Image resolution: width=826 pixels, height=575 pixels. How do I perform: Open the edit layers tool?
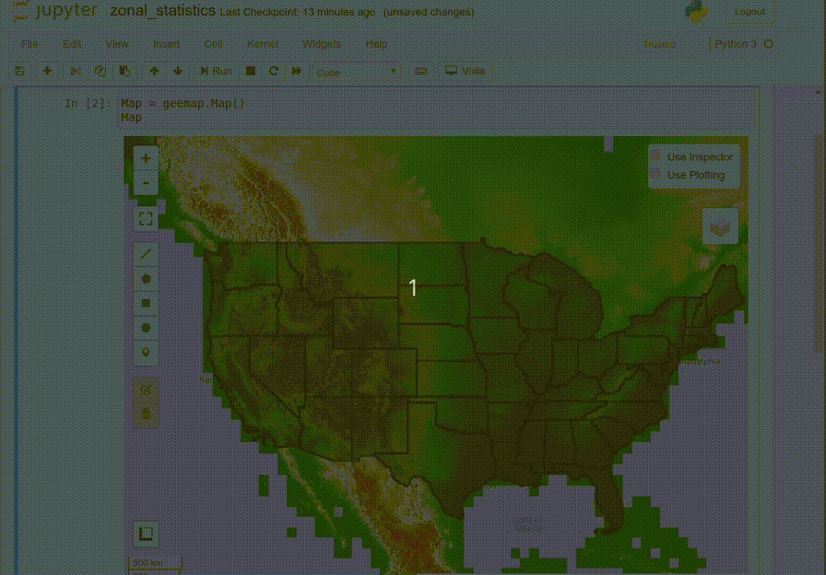[145, 388]
